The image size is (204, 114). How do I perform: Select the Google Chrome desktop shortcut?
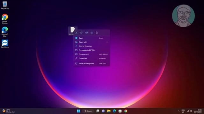point(5,19)
